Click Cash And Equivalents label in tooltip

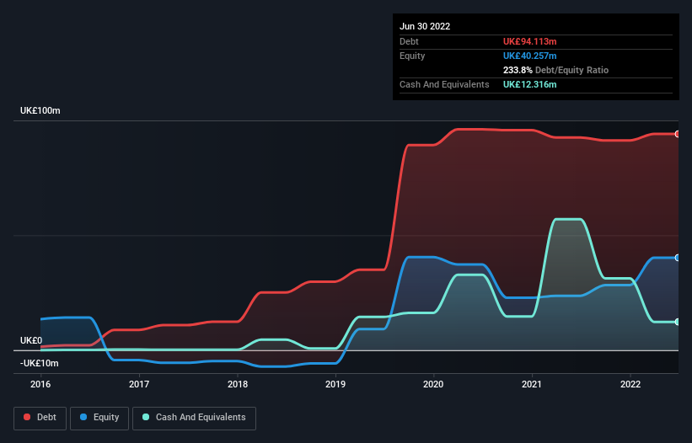[444, 84]
